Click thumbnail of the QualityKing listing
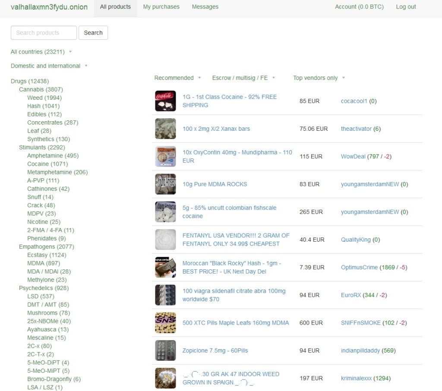 coord(165,240)
